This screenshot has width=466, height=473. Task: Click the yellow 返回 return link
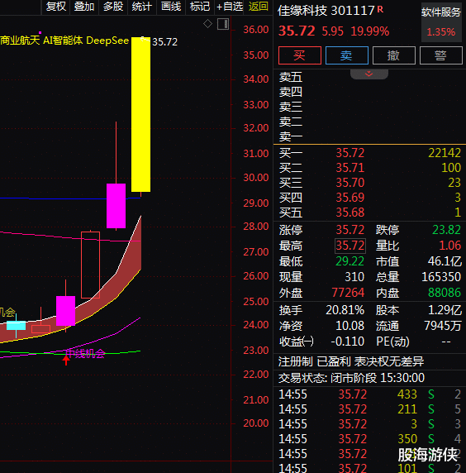pyautogui.click(x=259, y=7)
